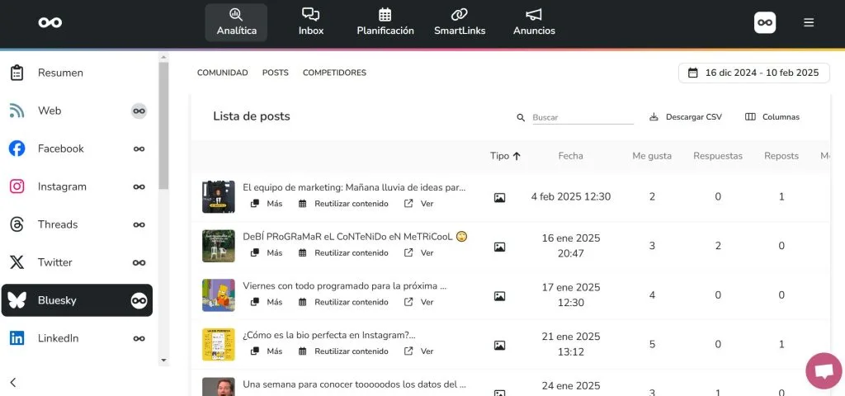The image size is (845, 396).
Task: Open the Analítica section in top navigation
Action: point(236,22)
